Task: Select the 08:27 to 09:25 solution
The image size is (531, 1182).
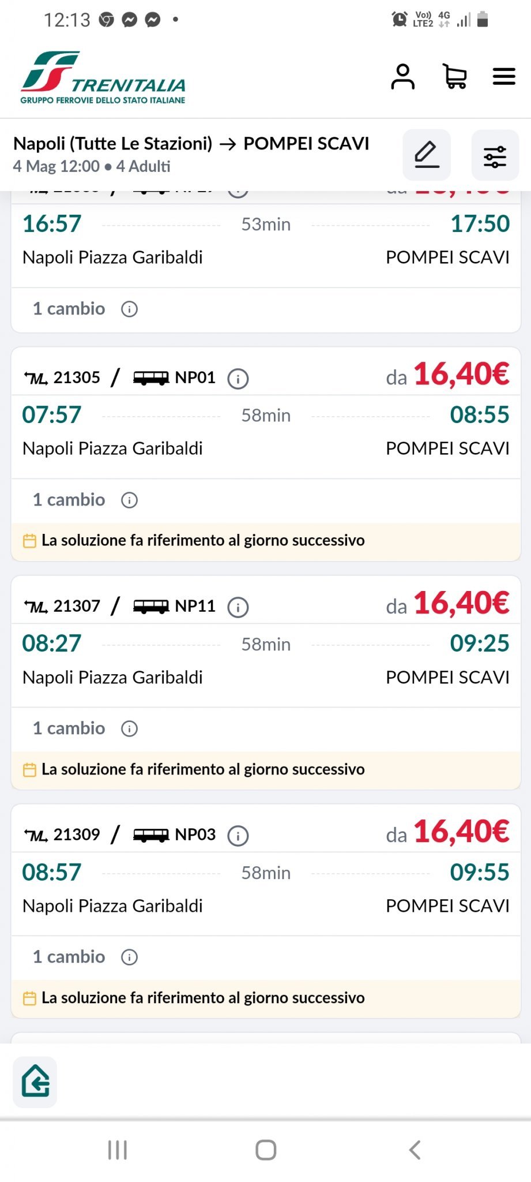Action: pos(265,658)
